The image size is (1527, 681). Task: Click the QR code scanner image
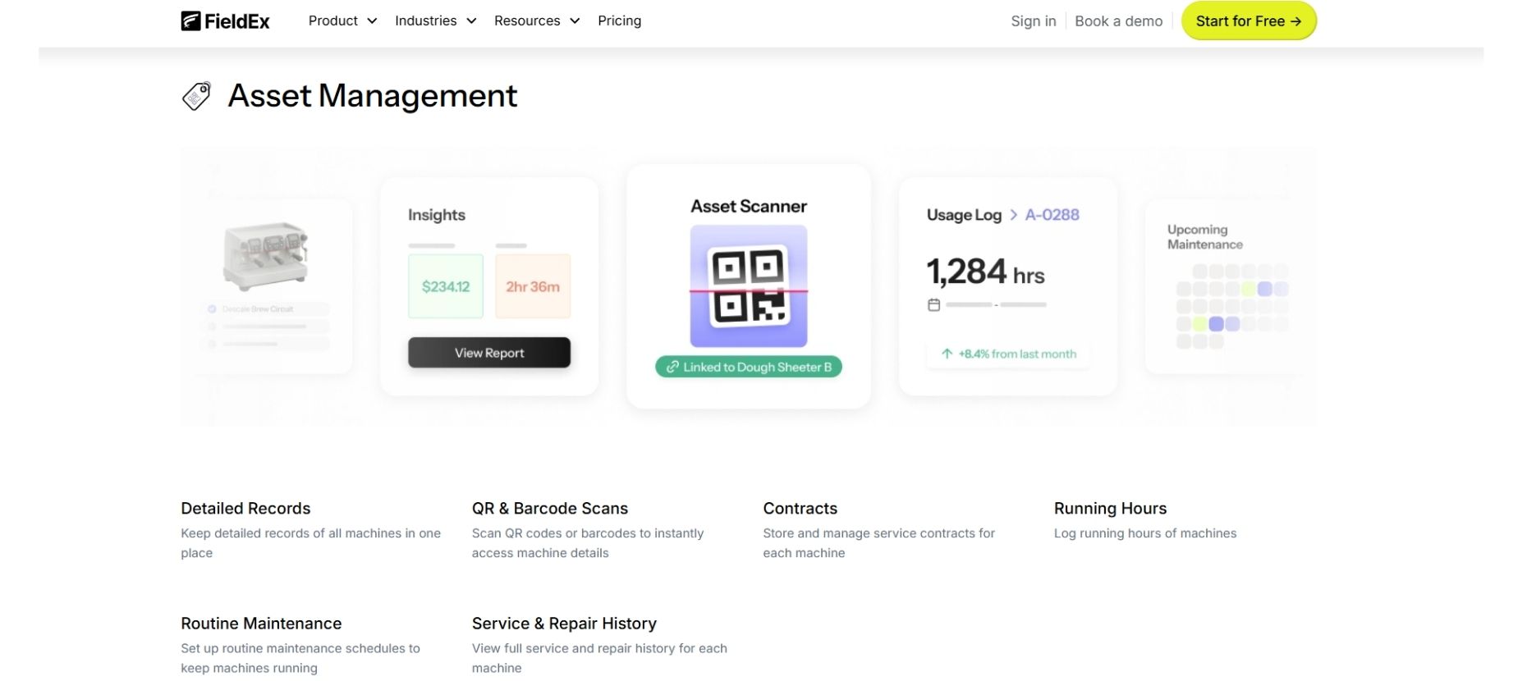(x=749, y=286)
